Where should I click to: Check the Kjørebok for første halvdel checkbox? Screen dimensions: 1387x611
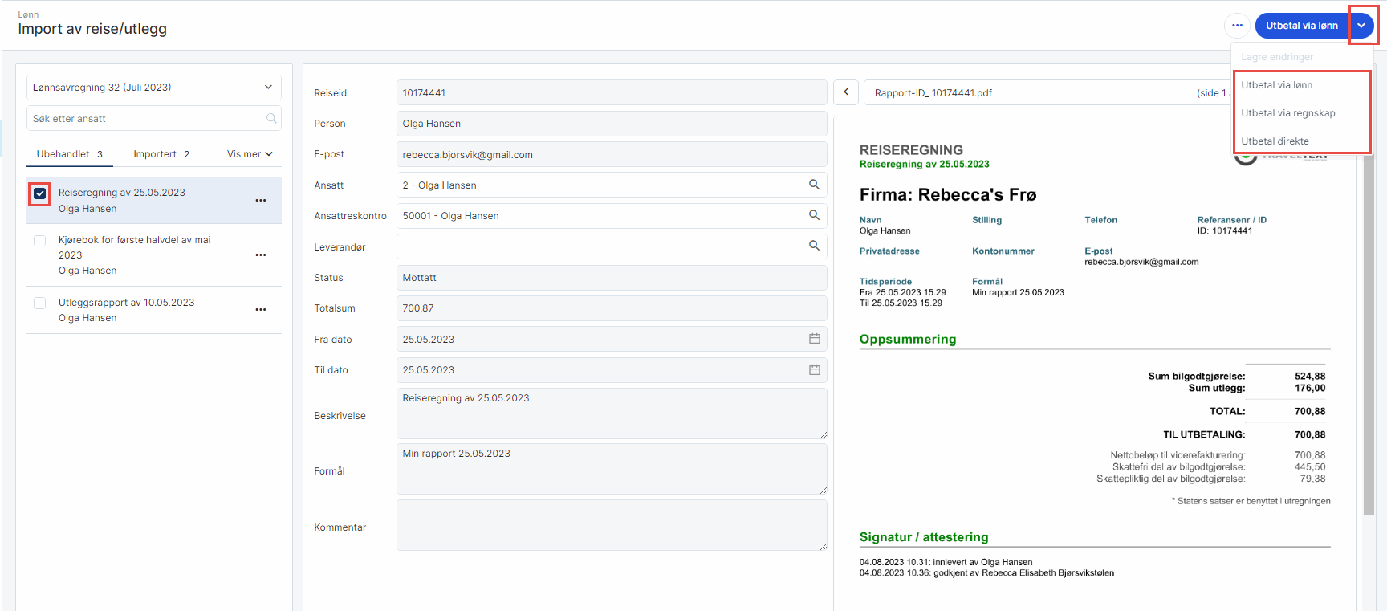pyautogui.click(x=39, y=241)
